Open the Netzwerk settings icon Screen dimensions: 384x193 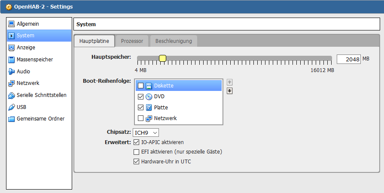[12, 83]
